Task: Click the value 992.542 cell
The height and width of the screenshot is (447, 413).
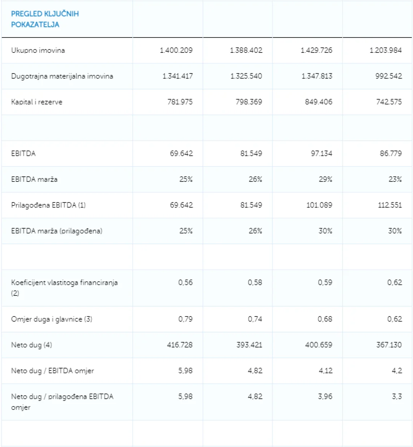Action: (x=389, y=76)
